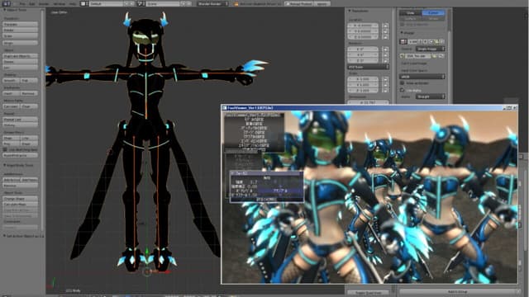Click the image file path field

419,56
